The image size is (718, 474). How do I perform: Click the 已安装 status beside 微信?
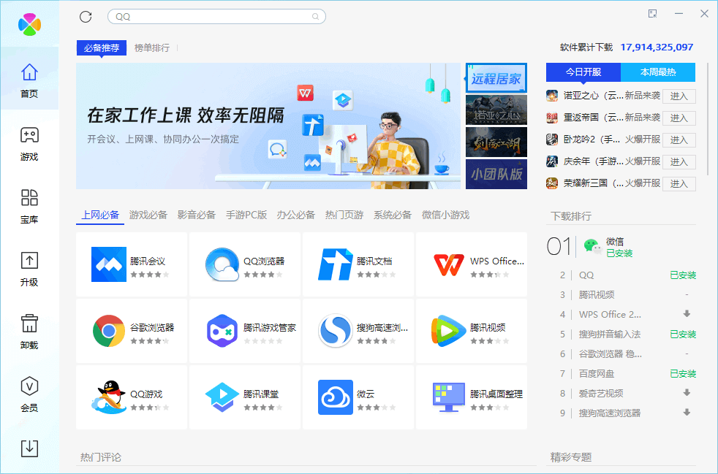[x=619, y=253]
